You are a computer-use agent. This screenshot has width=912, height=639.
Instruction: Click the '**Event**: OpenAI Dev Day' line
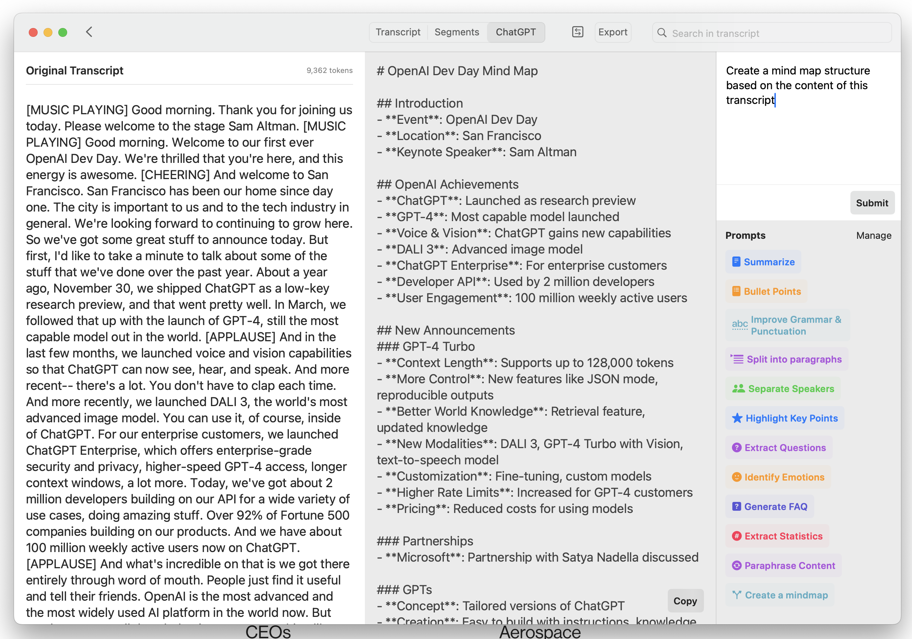point(457,119)
